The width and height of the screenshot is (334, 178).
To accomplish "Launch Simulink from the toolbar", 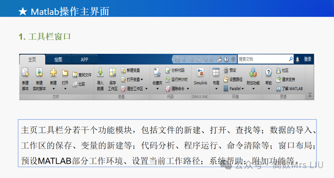I will click(200, 77).
